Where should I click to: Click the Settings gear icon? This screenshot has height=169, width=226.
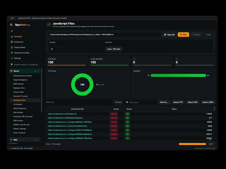point(12,58)
